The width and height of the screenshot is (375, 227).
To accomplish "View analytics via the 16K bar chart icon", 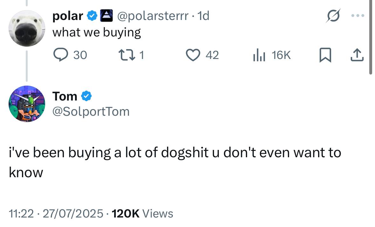I will pyautogui.click(x=259, y=55).
